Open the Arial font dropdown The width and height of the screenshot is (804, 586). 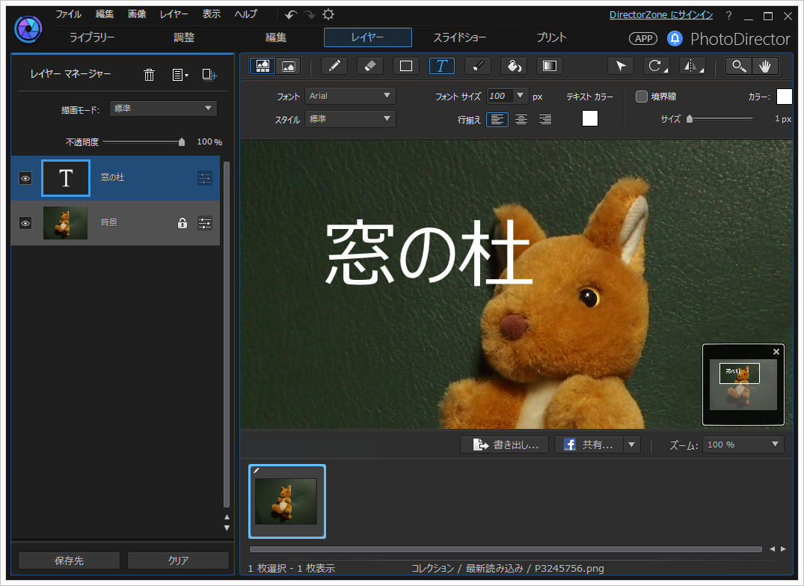click(x=350, y=96)
